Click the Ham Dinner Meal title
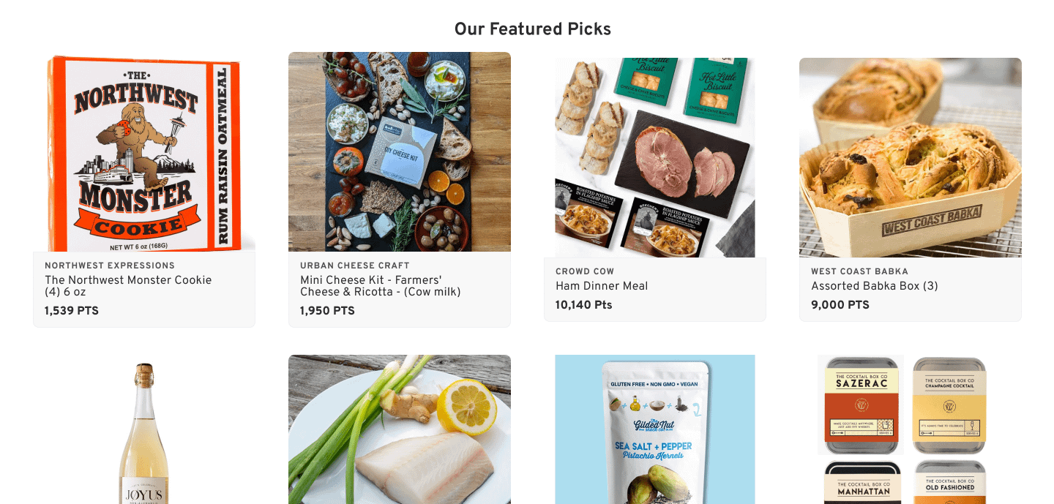 pyautogui.click(x=602, y=286)
